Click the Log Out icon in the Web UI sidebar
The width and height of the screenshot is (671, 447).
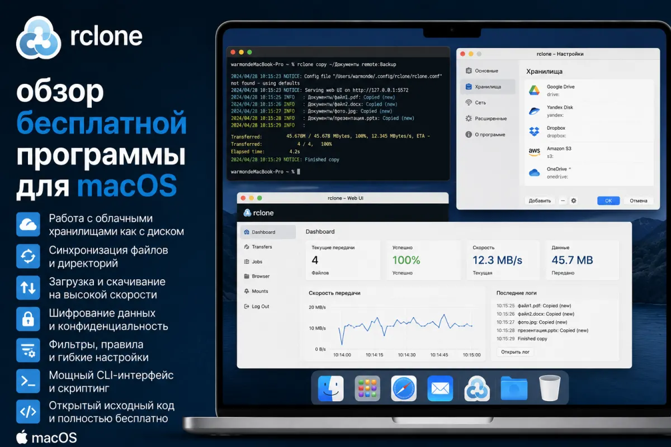[x=247, y=306]
